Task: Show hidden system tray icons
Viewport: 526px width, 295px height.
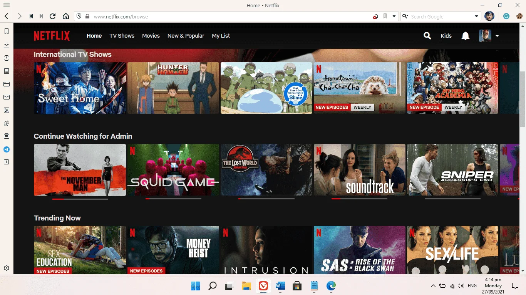Action: pos(433,286)
